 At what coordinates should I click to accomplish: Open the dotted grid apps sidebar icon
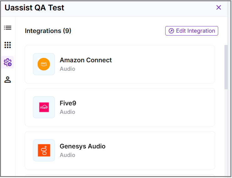[8, 45]
